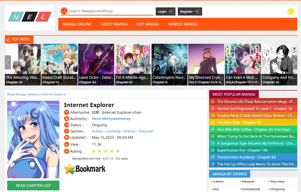The height and width of the screenshot is (192, 301).
Task: Open the MANGA ONLINE menu
Action: pyautogui.click(x=77, y=24)
